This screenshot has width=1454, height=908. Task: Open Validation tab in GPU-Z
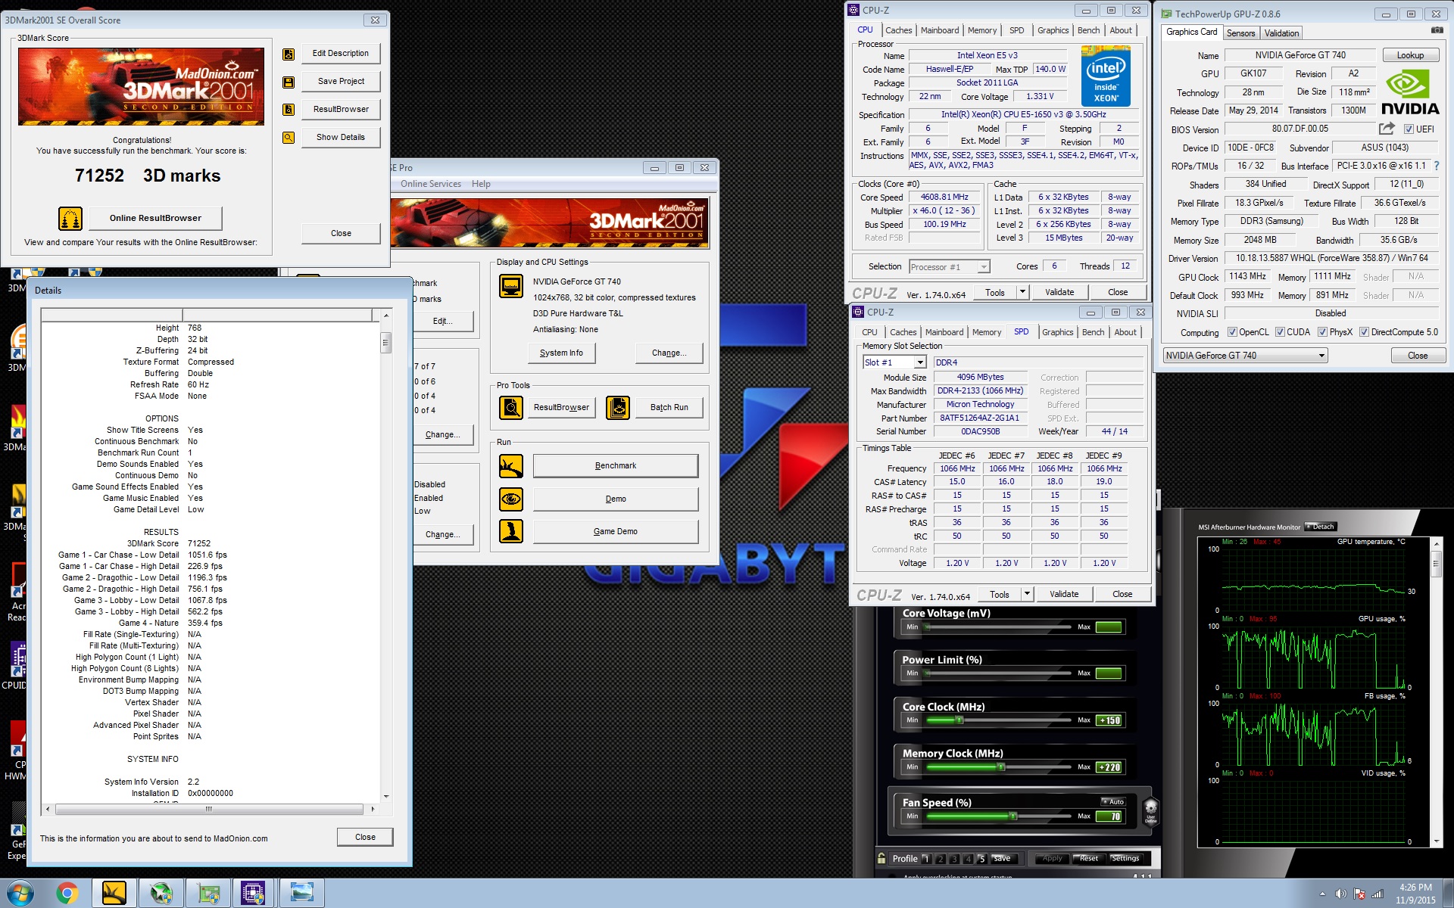1281,33
